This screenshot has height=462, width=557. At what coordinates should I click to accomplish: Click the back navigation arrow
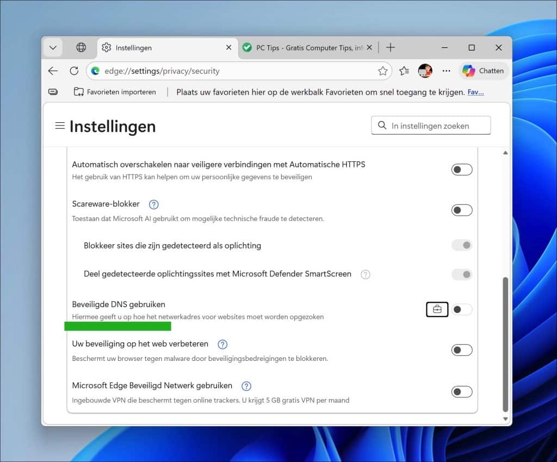(52, 71)
